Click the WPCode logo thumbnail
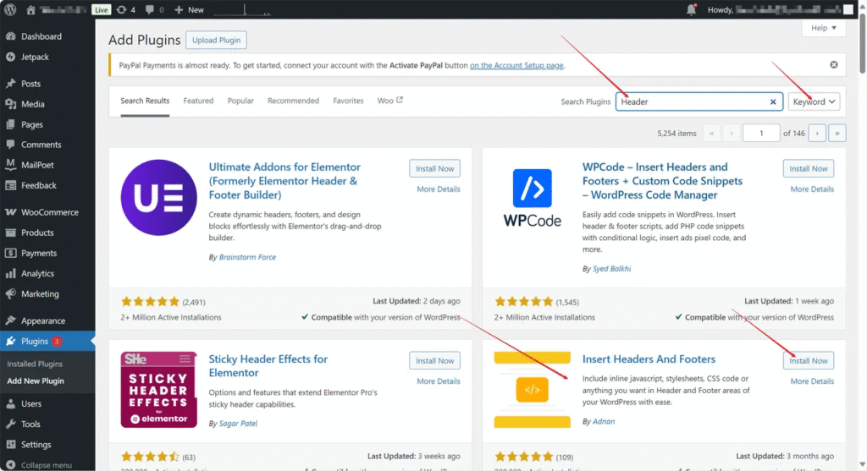867x471 pixels. tap(532, 198)
